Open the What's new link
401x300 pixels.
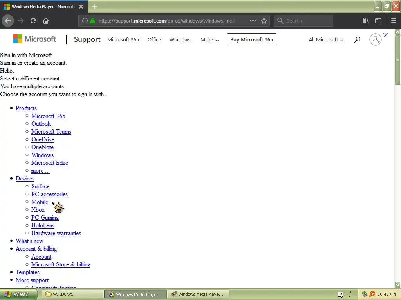click(29, 241)
